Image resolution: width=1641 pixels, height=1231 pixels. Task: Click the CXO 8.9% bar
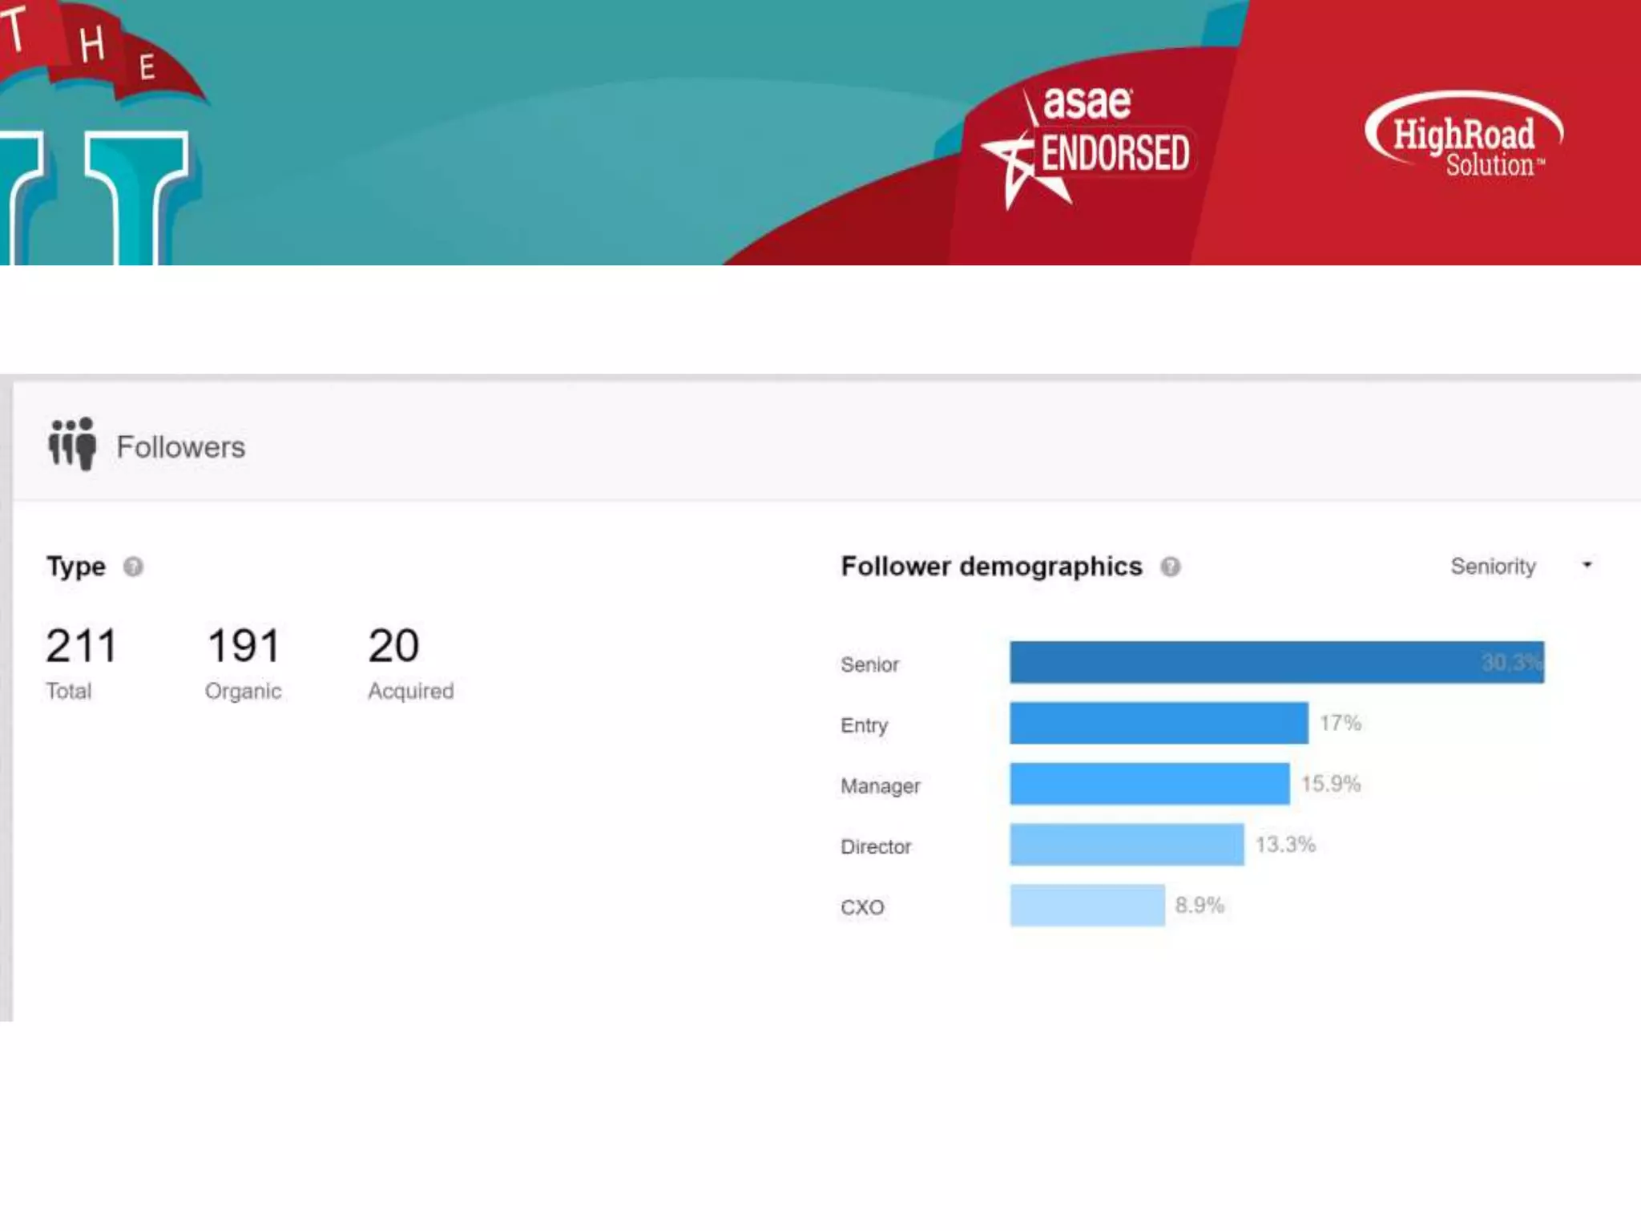tap(1087, 906)
